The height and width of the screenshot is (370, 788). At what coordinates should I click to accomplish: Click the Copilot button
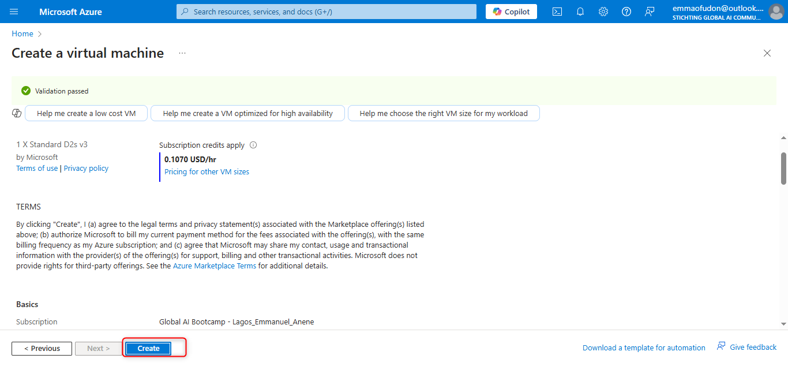coord(511,12)
